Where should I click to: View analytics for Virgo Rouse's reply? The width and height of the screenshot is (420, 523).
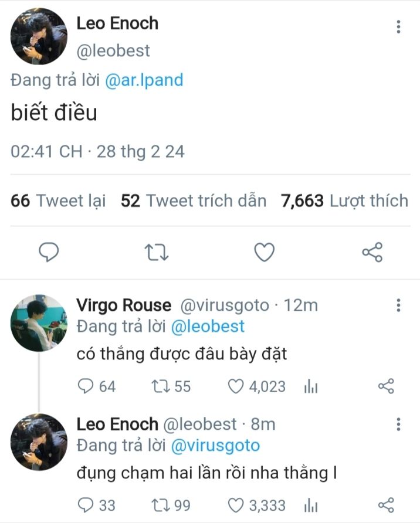311,386
